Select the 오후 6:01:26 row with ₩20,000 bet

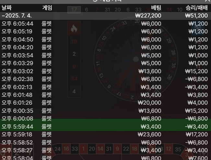(105, 103)
